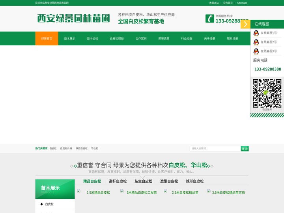Open the 苗木价格 navigation item
Viewport: 284px width, 213px height.
click(x=92, y=38)
